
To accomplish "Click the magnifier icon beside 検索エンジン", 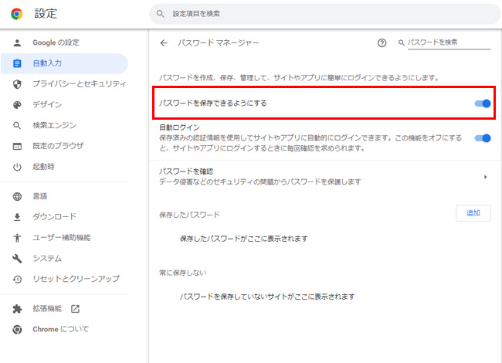I will tap(17, 125).
